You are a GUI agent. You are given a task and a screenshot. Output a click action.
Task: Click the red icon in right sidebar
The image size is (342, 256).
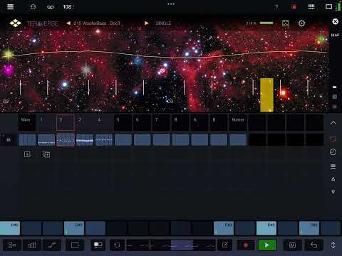click(x=333, y=139)
